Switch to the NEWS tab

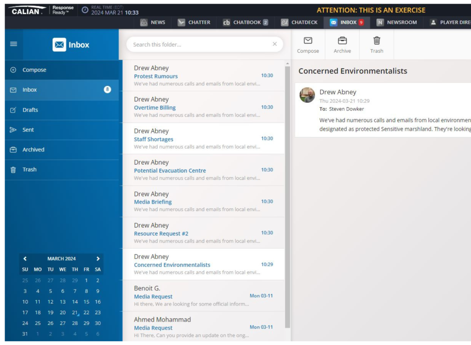153,22
